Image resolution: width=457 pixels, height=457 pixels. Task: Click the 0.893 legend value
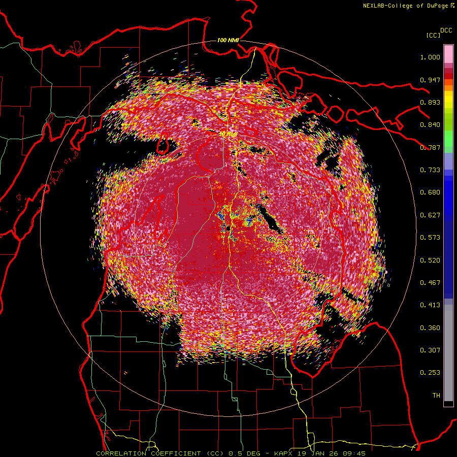pyautogui.click(x=430, y=102)
